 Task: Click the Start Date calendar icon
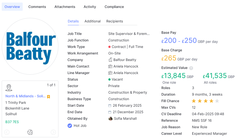[110, 106]
